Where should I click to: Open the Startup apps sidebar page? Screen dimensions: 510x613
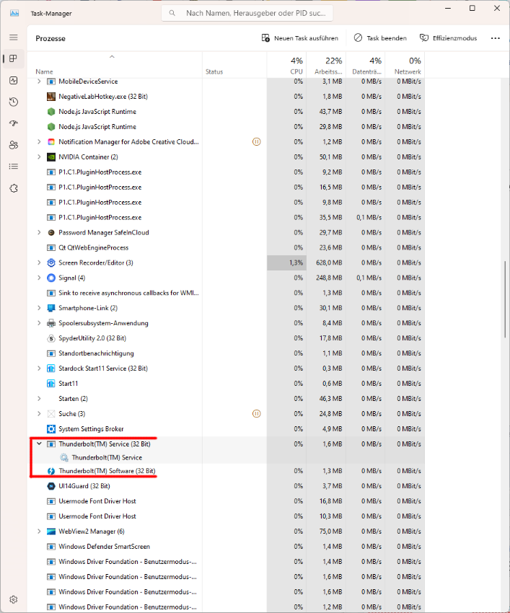[x=13, y=123]
